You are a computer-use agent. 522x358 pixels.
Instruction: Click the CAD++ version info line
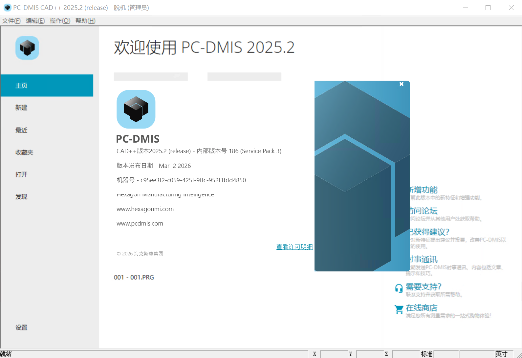199,151
